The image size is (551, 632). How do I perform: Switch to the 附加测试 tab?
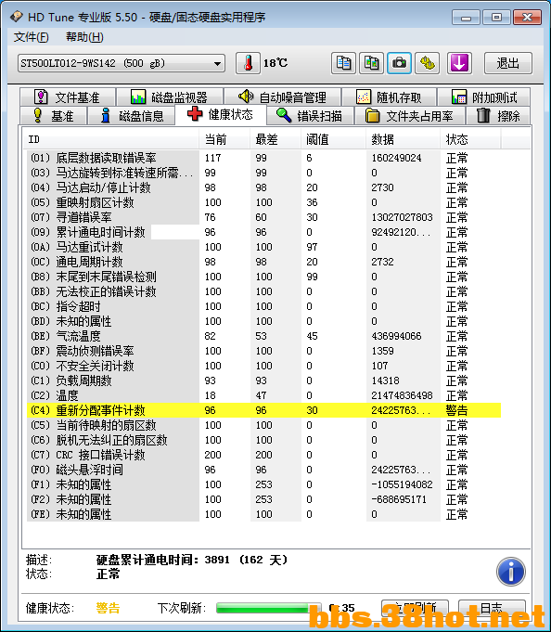[483, 97]
